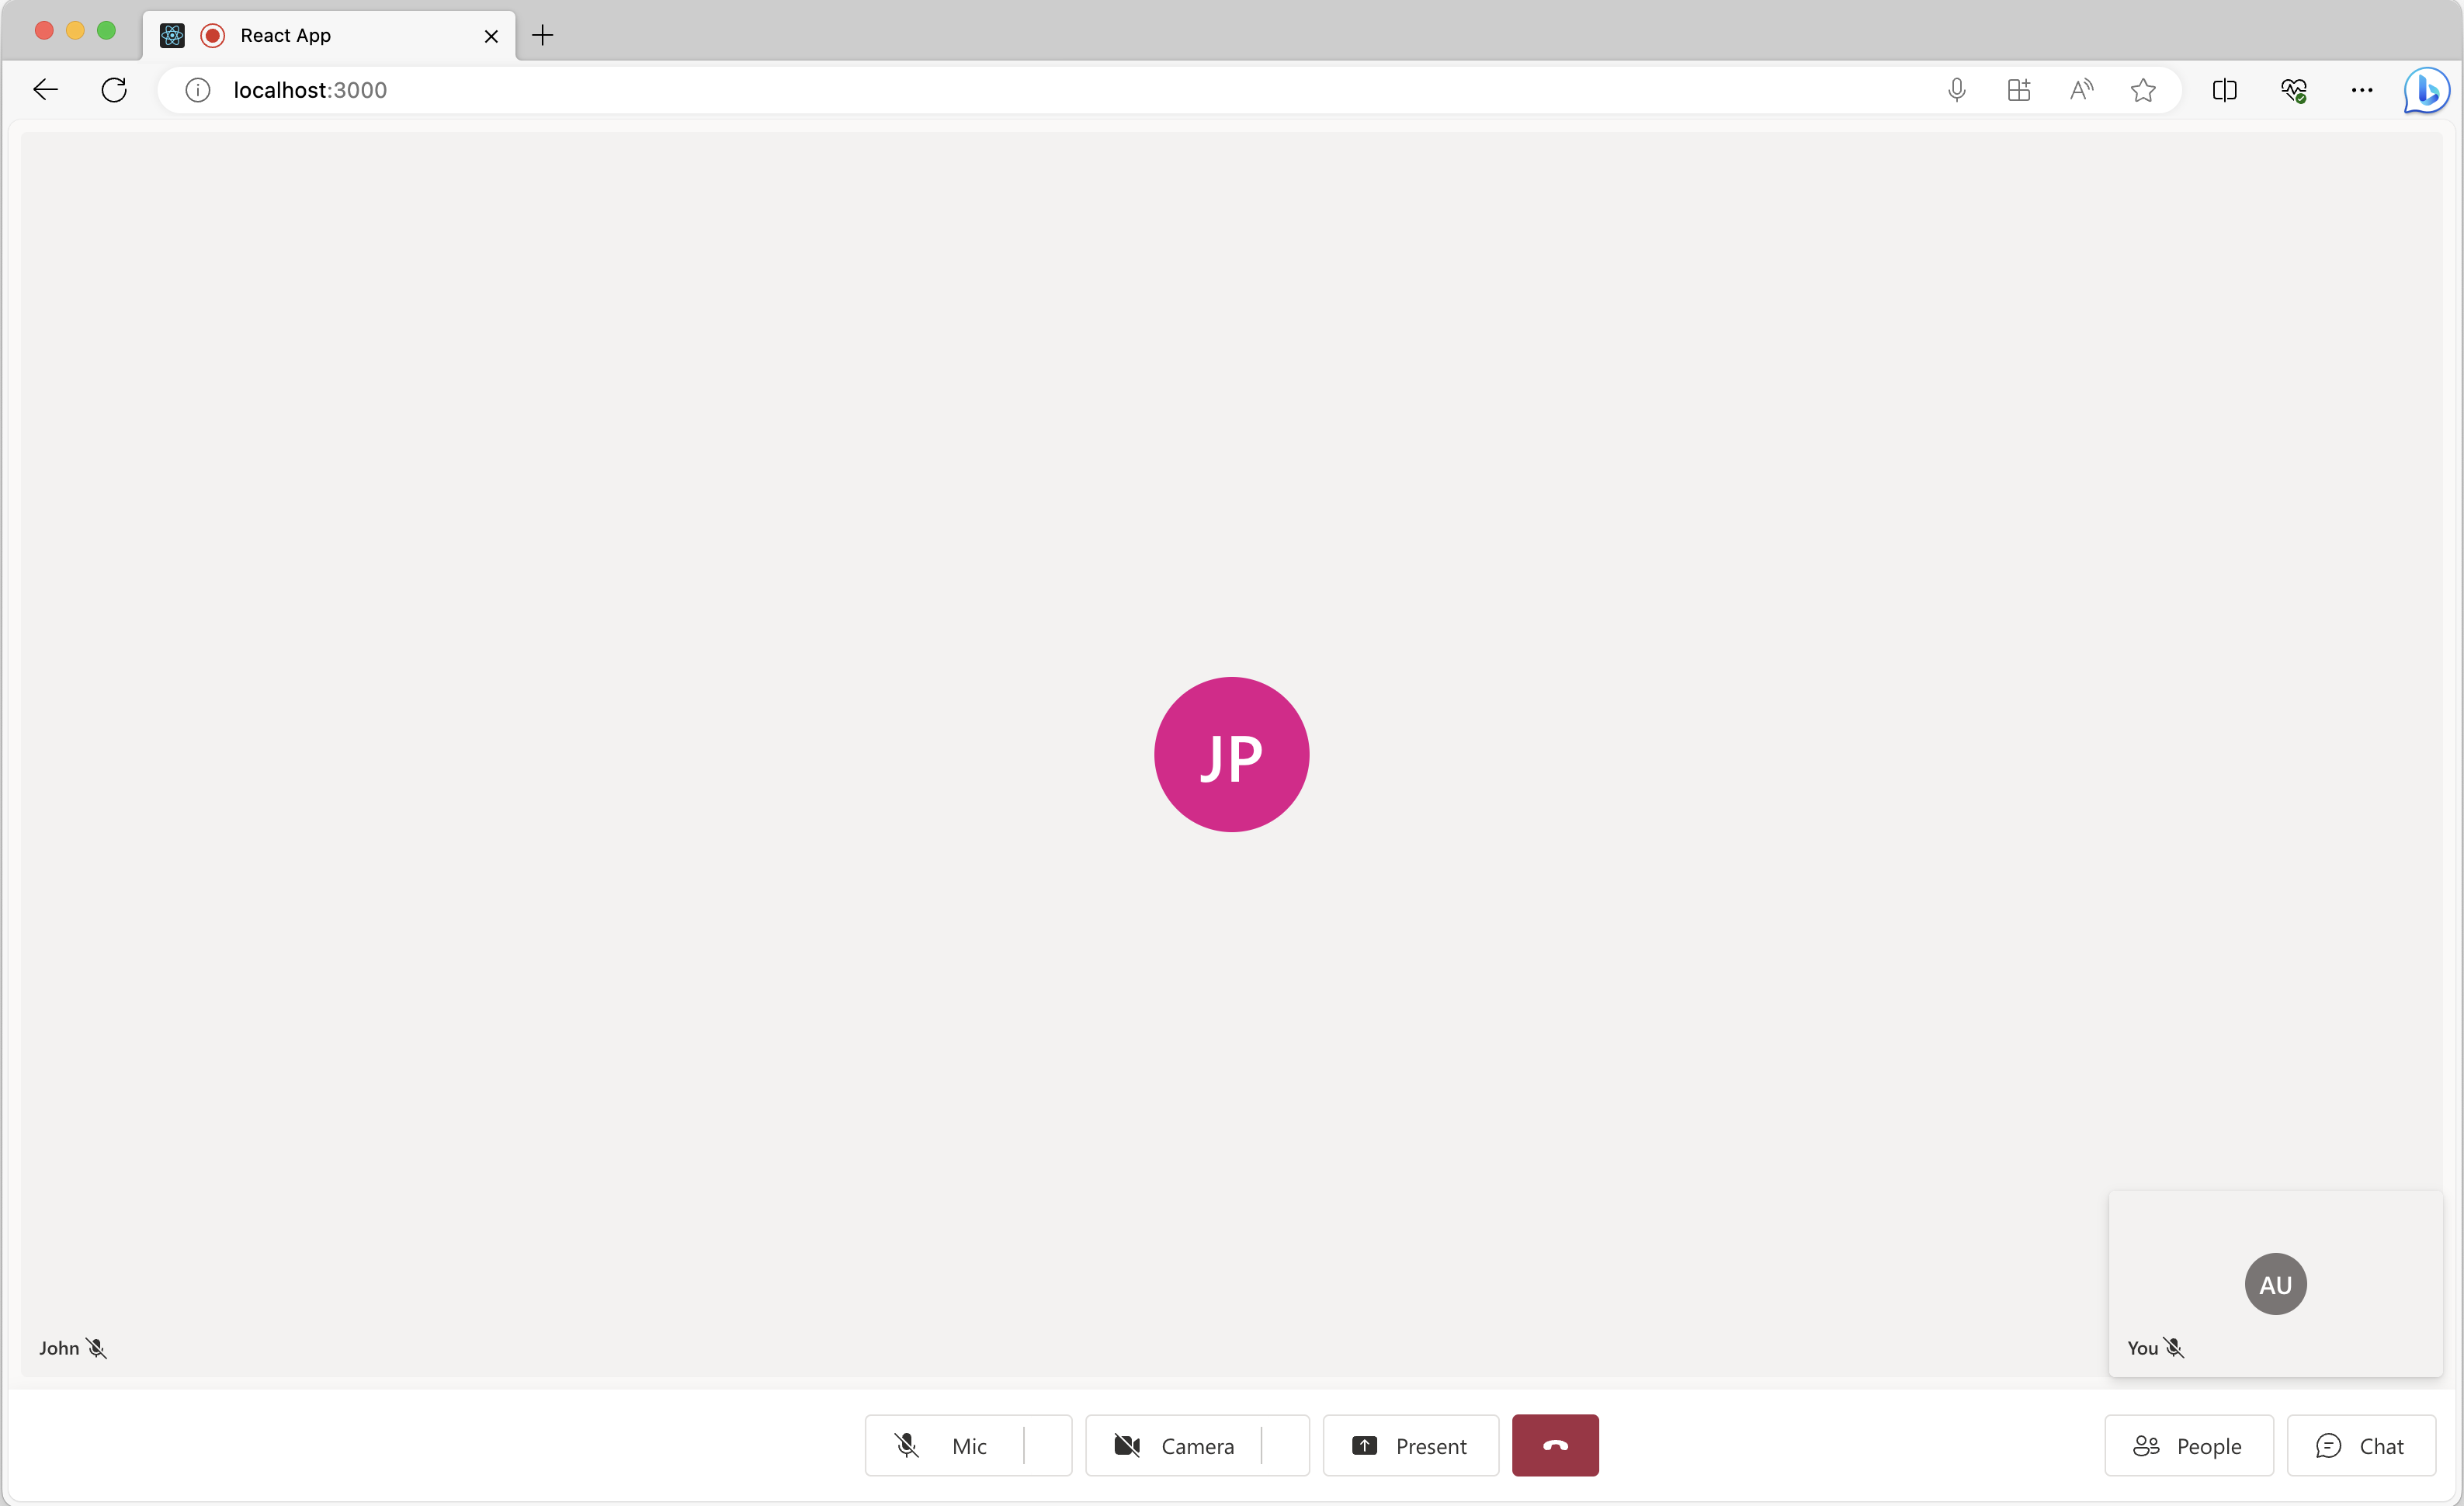Click the AU avatar thumbnail bottom right

pyautogui.click(x=2275, y=1282)
